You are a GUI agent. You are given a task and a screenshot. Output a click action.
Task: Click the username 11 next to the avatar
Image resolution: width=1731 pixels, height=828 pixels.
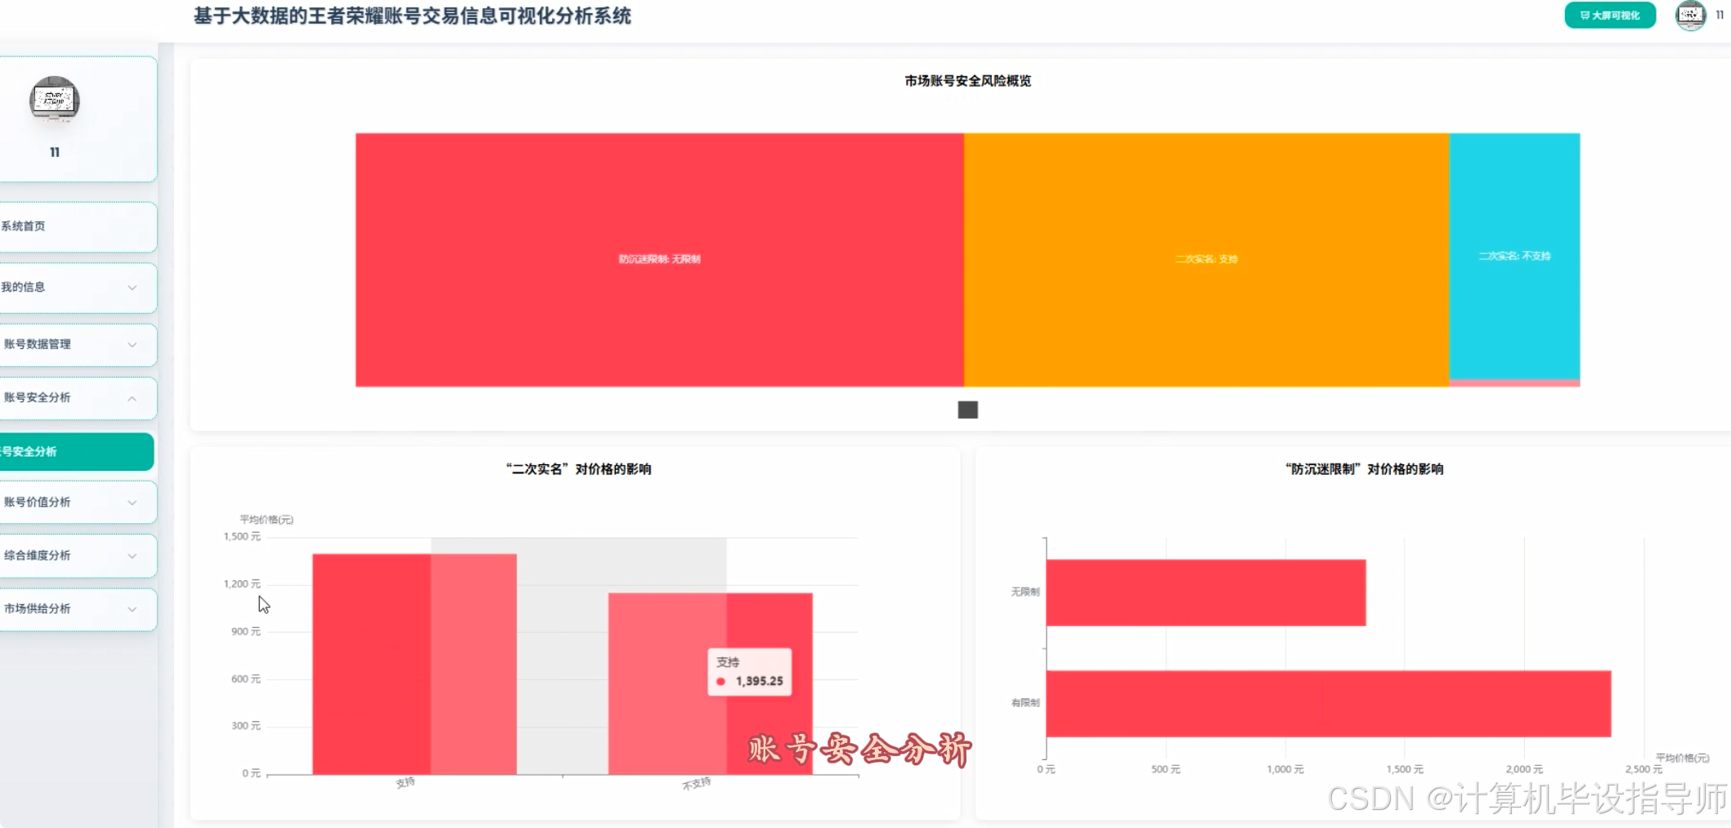coord(1720,15)
